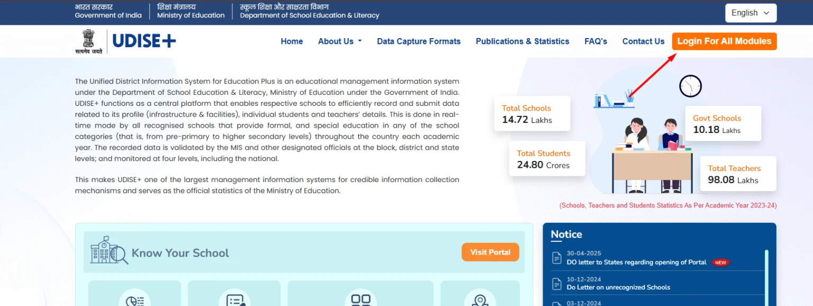813x306 pixels.
Task: Click the Academic Year 2023-24 statistics note
Action: [x=668, y=205]
